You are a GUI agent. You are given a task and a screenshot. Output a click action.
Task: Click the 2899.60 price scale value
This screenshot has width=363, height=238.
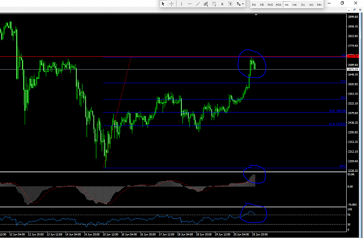(353, 17)
